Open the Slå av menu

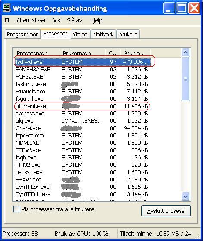[75, 20]
